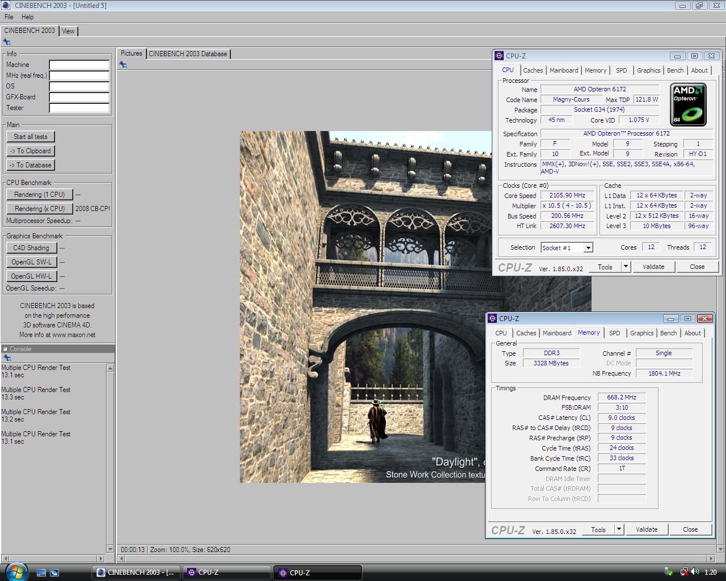Open the About tab in the lower CPU-Z window
The height and width of the screenshot is (581, 726).
692,333
